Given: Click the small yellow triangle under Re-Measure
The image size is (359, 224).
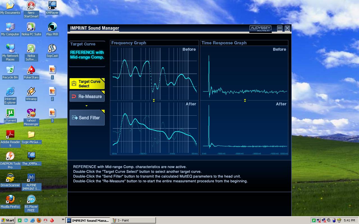Looking at the screenshot, I should click(x=86, y=106).
